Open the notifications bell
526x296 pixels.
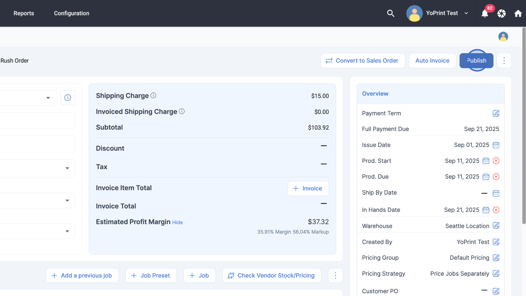[485, 13]
